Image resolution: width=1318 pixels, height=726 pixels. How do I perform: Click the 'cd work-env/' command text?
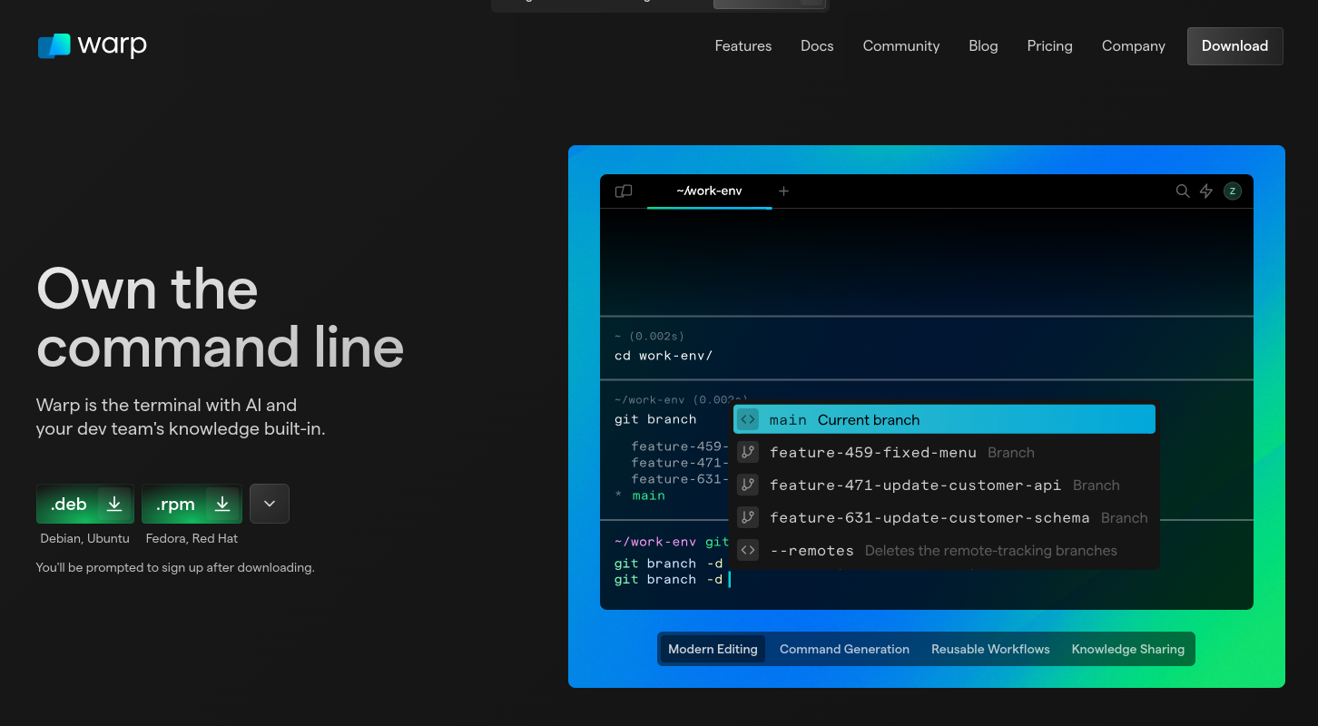(x=664, y=356)
